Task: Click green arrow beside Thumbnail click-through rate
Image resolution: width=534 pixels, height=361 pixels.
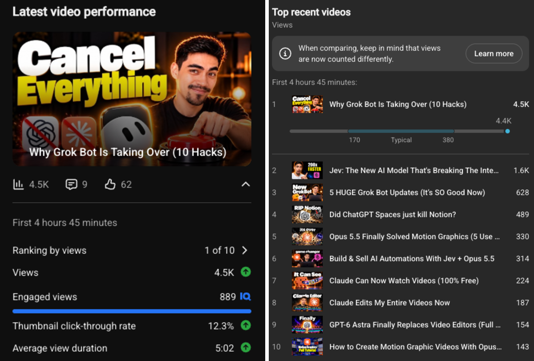Action: coord(246,325)
